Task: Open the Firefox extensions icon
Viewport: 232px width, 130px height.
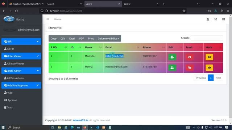Action: 222,11
